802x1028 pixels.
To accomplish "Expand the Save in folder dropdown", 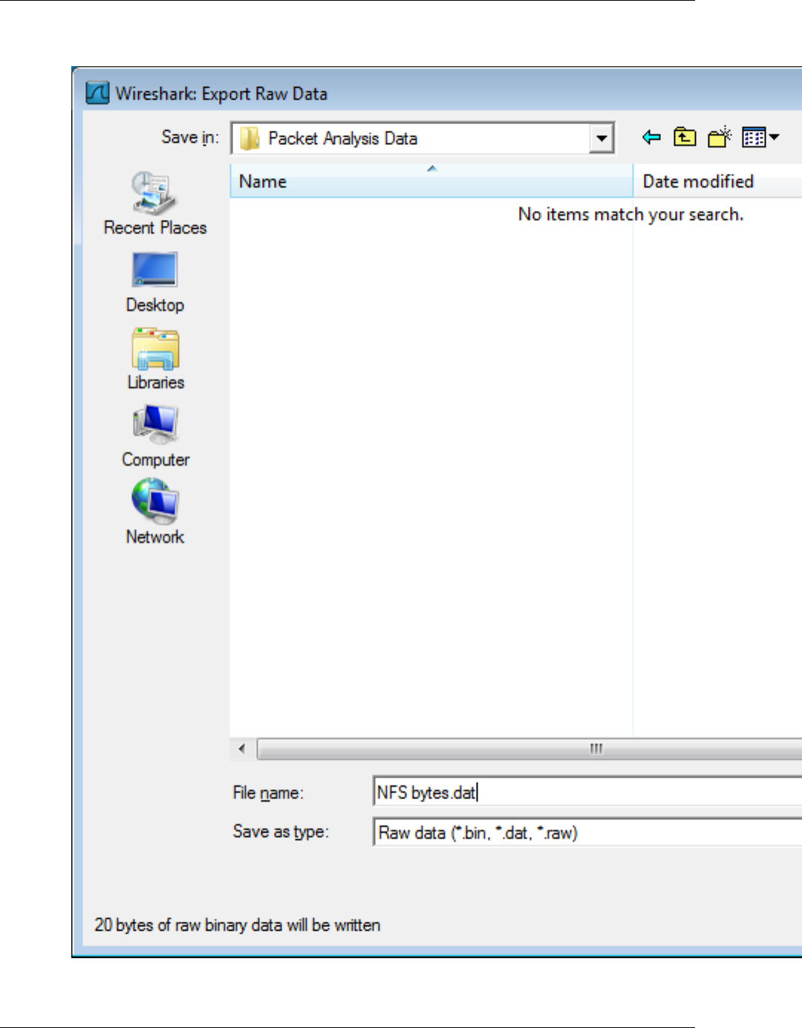I will tap(601, 138).
